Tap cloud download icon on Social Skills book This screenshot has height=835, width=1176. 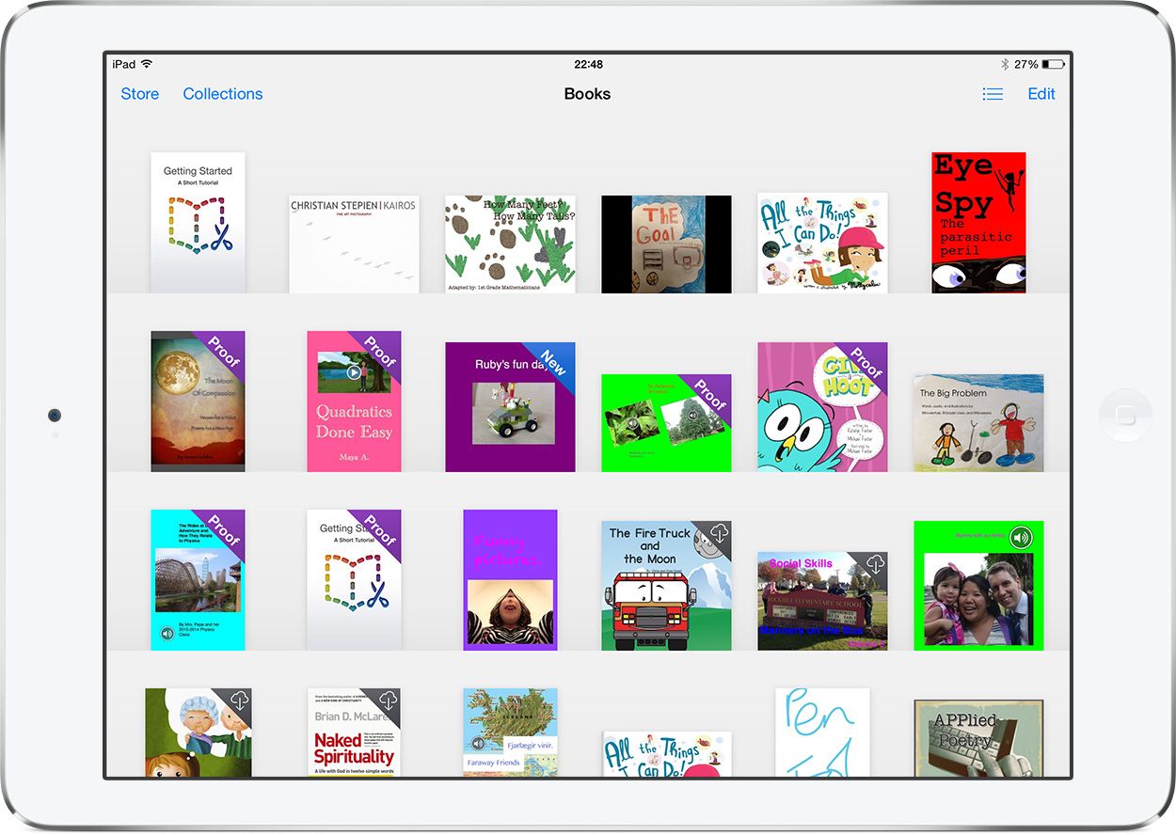point(875,564)
